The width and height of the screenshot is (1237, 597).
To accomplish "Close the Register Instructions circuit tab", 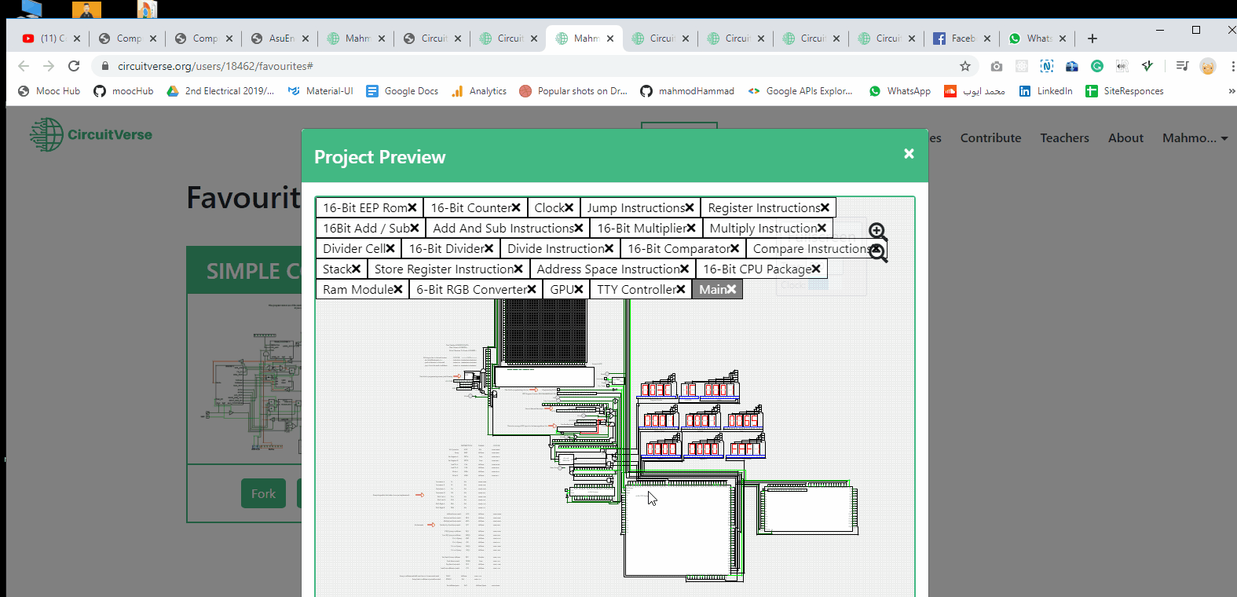I will coord(825,207).
